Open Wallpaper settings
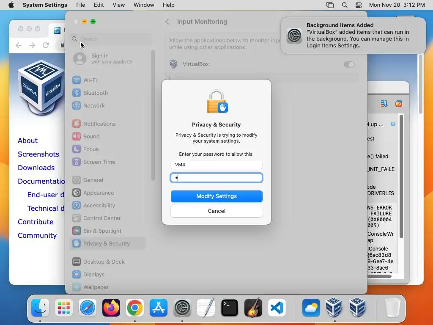This screenshot has width=433, height=325. pyautogui.click(x=108, y=287)
